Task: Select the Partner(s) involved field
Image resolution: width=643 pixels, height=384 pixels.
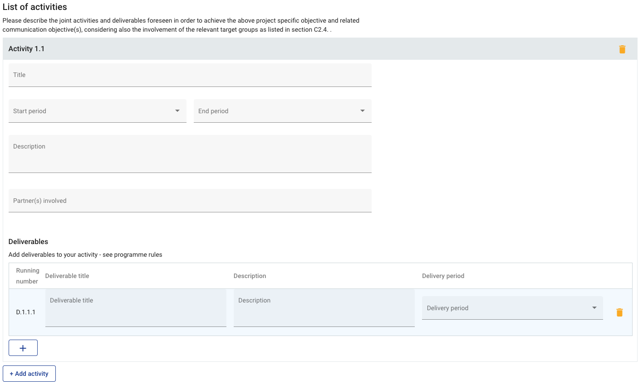Action: pos(190,201)
